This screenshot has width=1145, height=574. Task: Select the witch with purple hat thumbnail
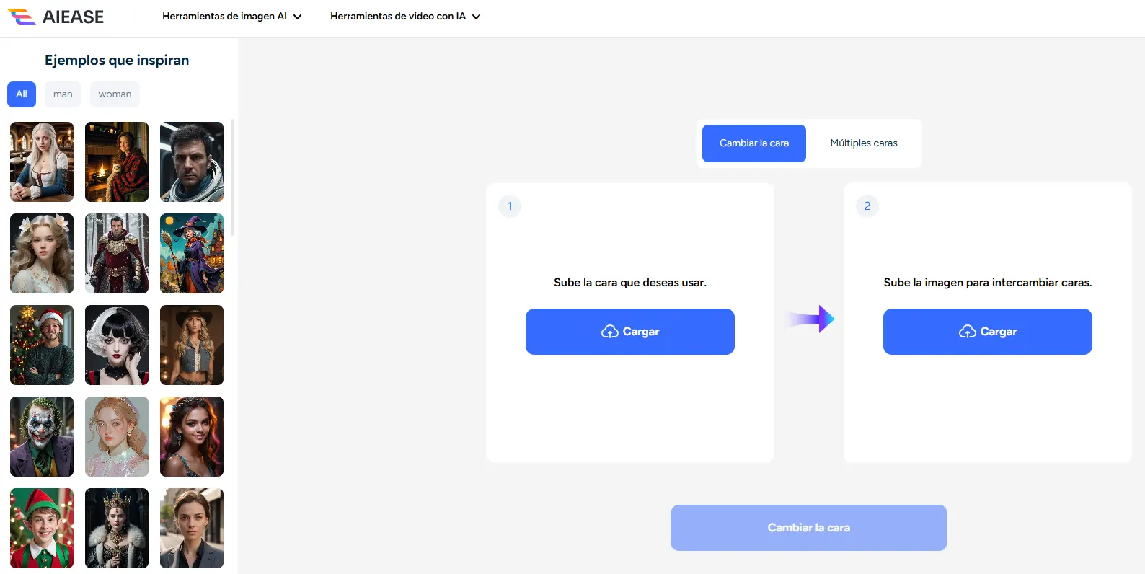coord(192,253)
